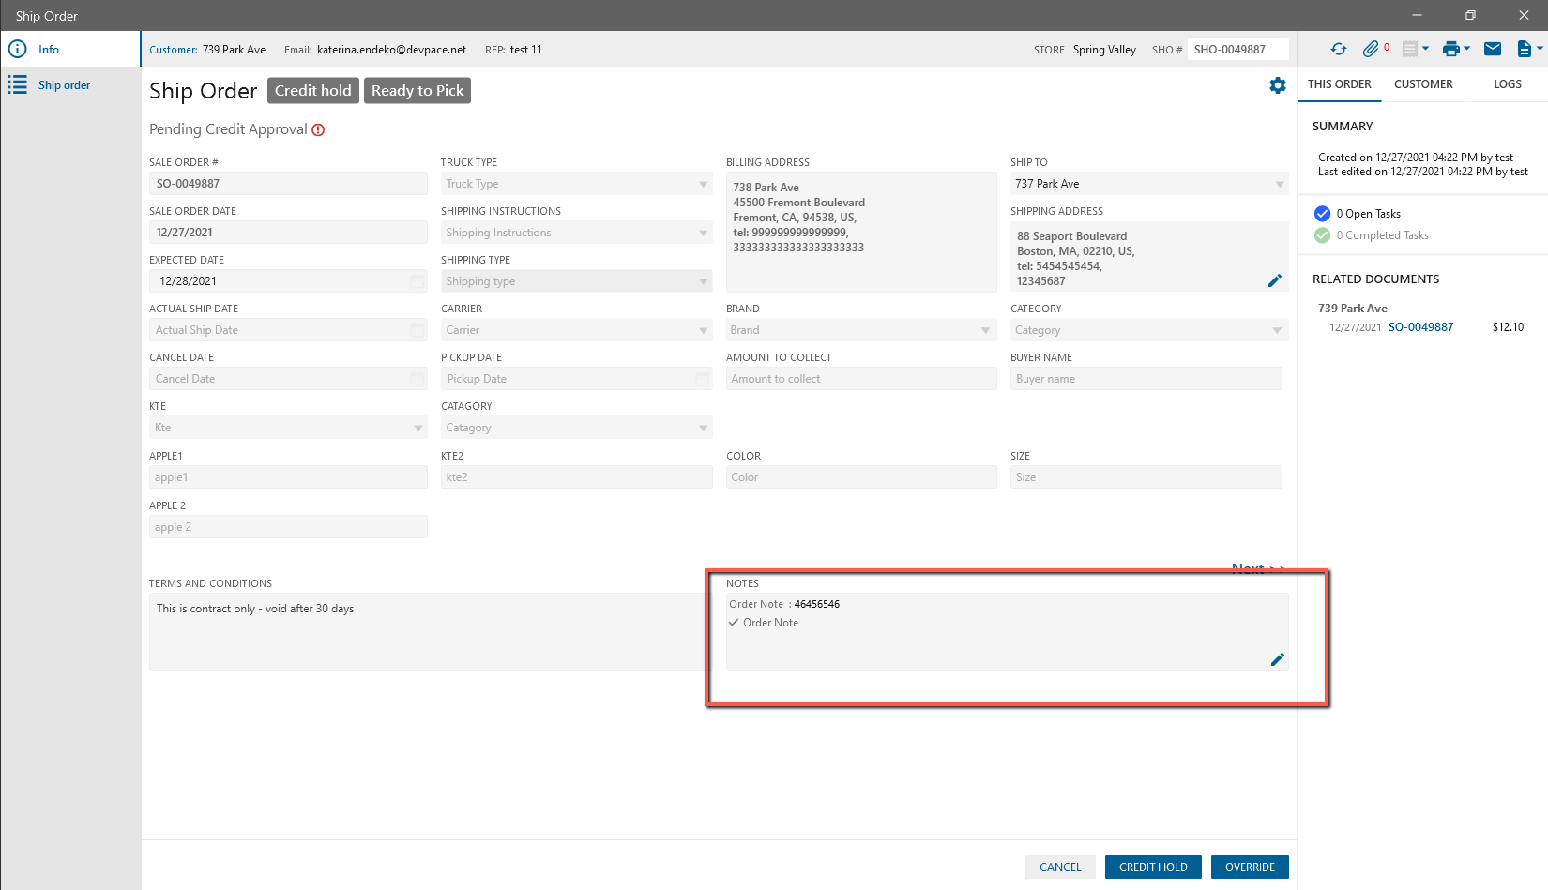Click the Pending Credit Approval warning icon

tap(318, 130)
